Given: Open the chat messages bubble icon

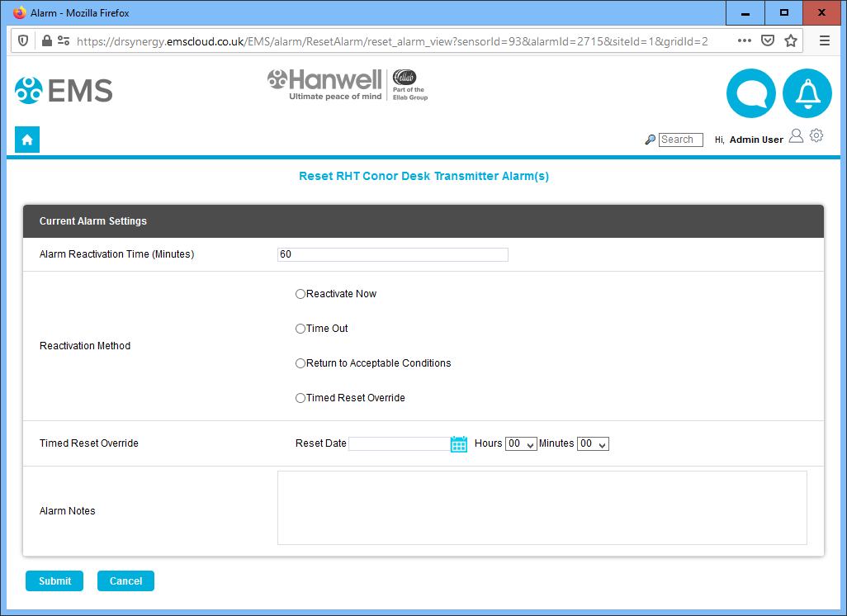Looking at the screenshot, I should (750, 93).
